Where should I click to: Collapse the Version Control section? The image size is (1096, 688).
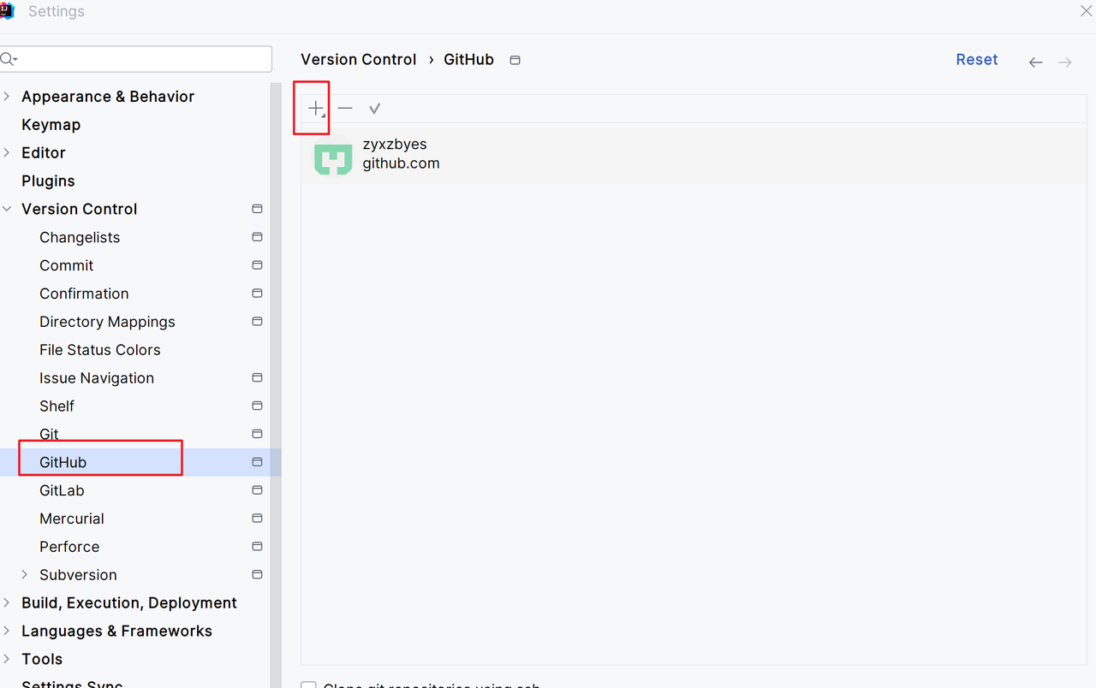click(x=7, y=209)
